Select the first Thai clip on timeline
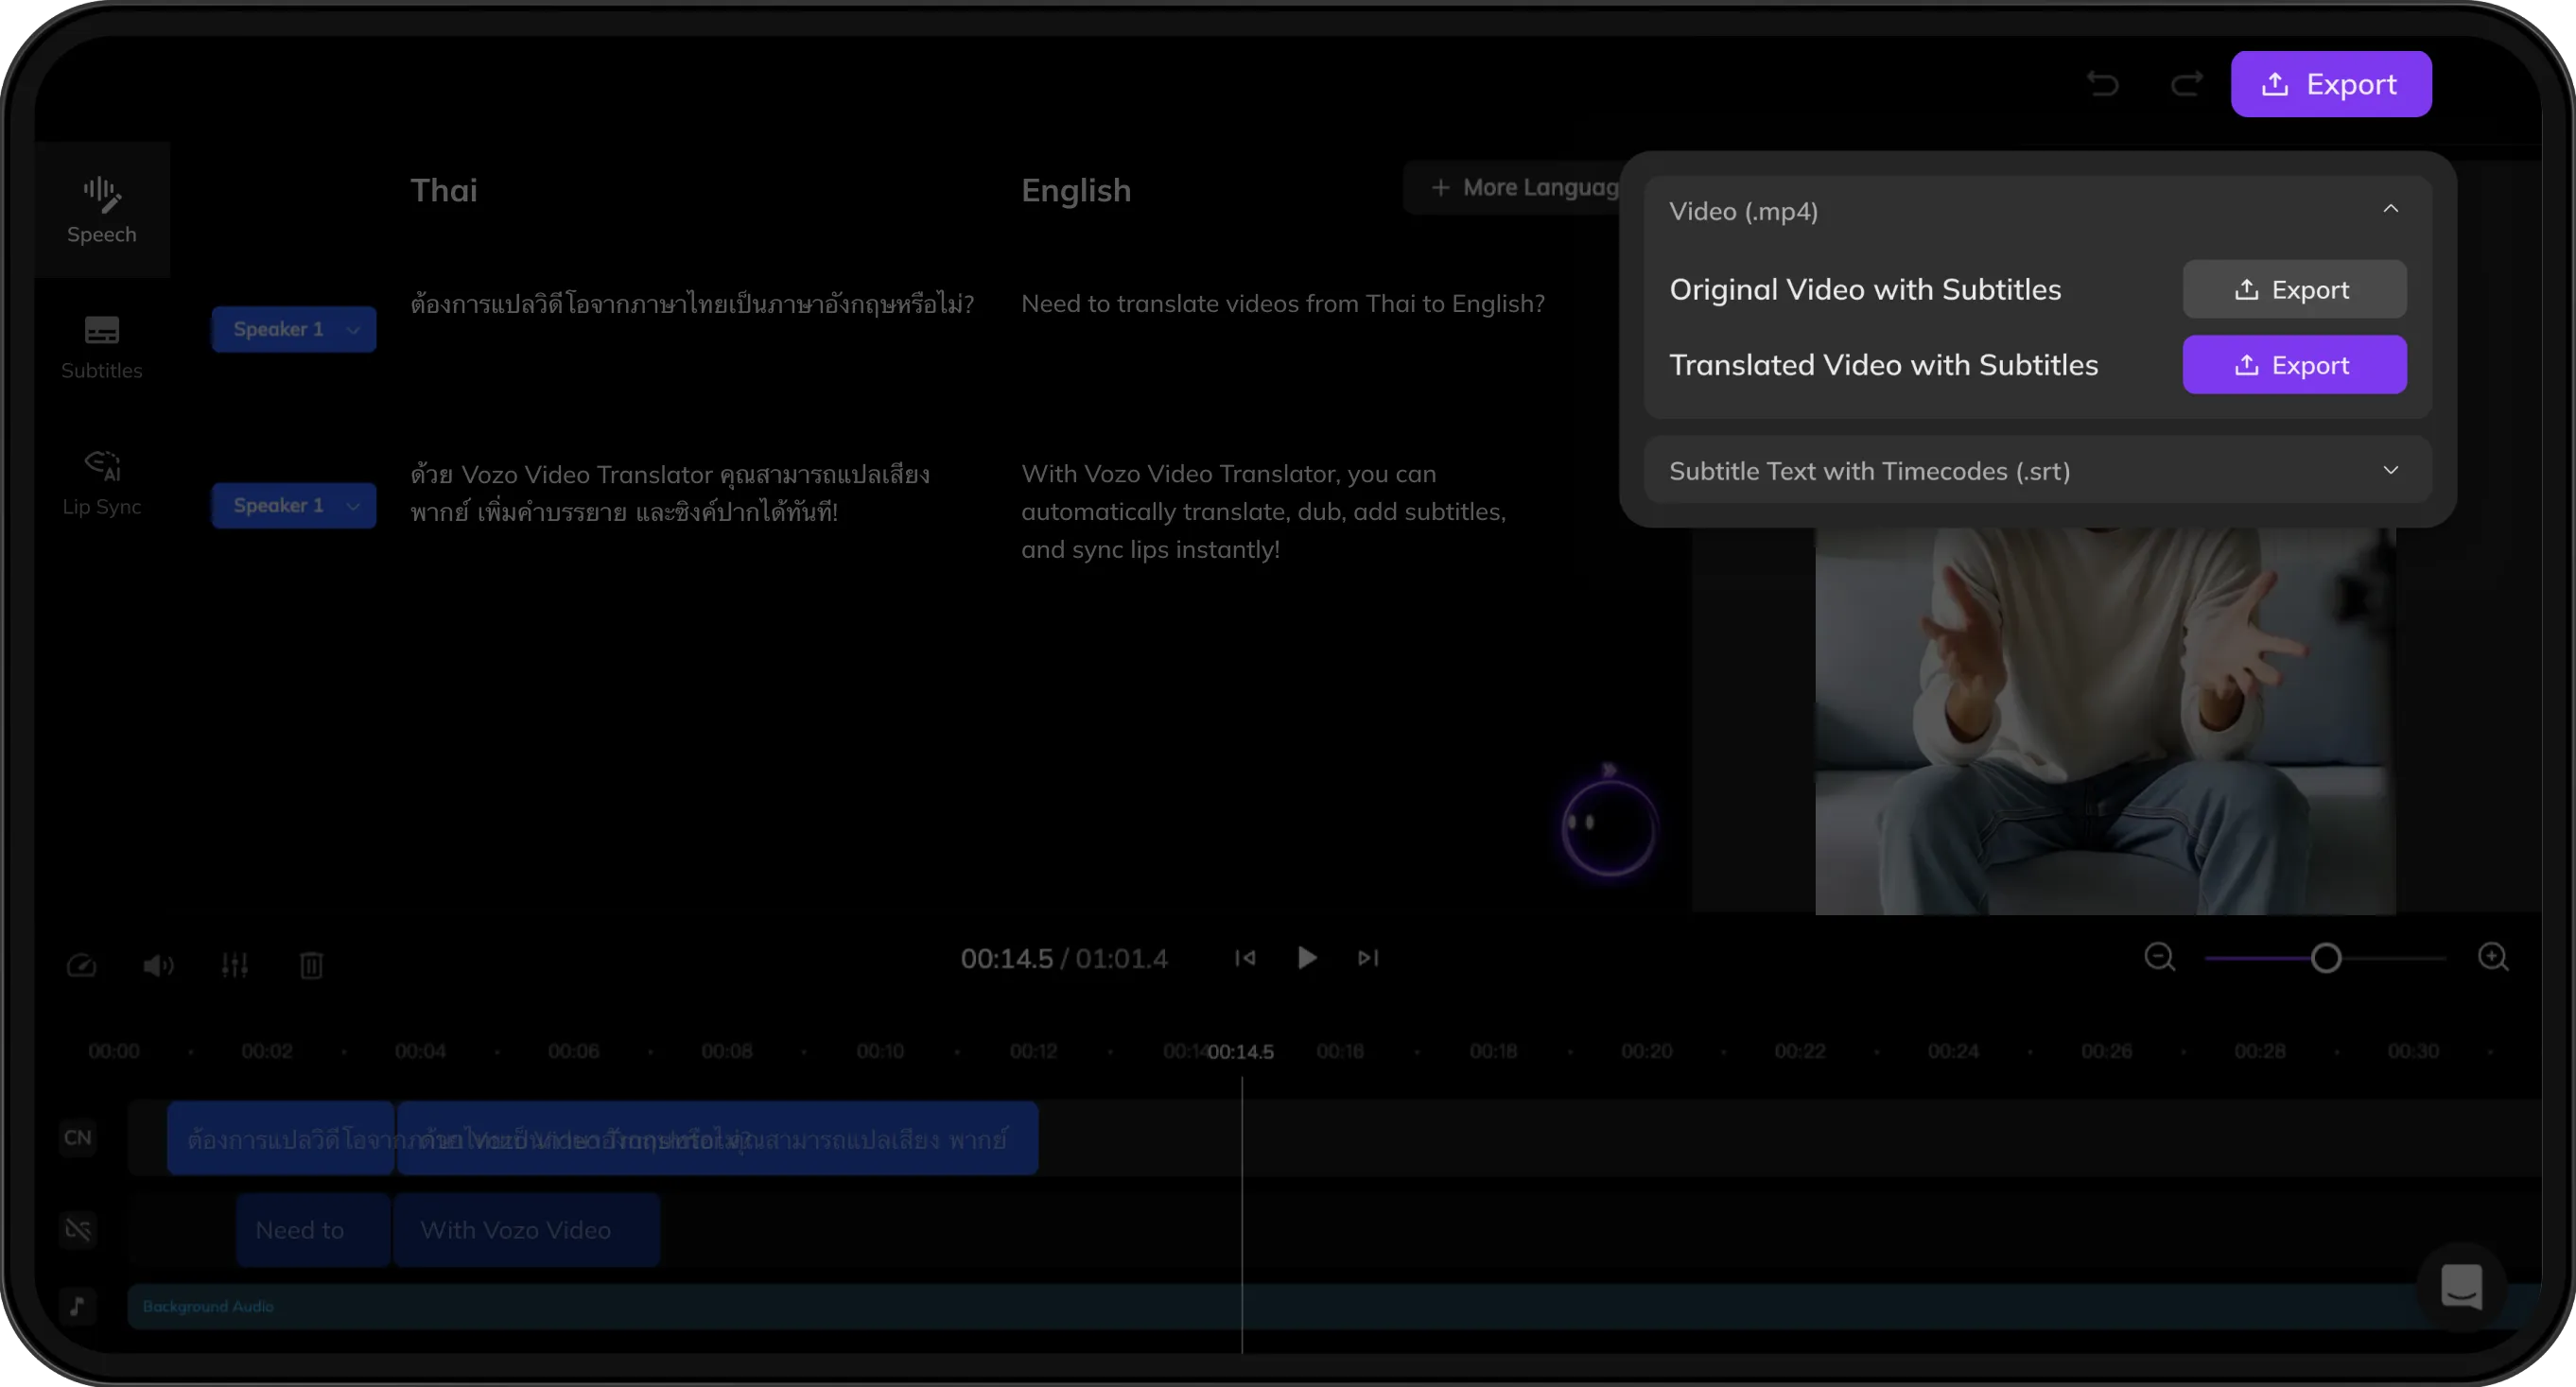 [280, 1138]
